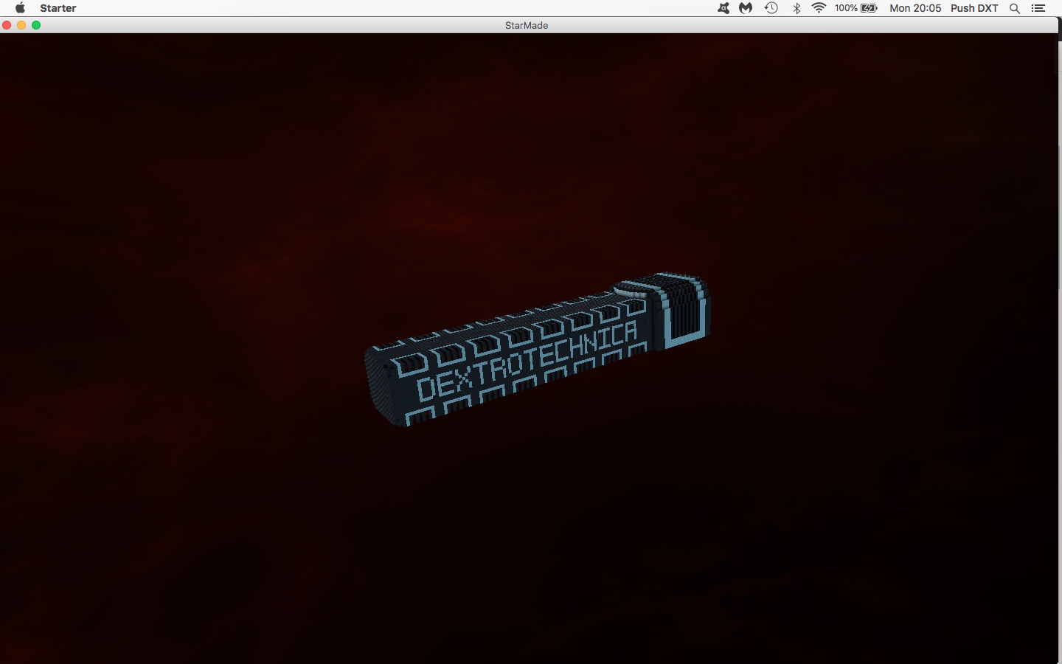This screenshot has height=664, width=1062.
Task: Click the final letter A of DEXTROTECHNICA
Action: (x=628, y=334)
